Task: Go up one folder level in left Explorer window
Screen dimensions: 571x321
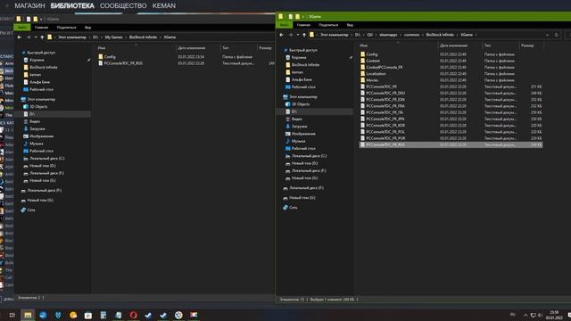Action: (x=42, y=37)
